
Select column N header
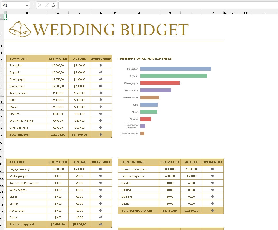264,12
